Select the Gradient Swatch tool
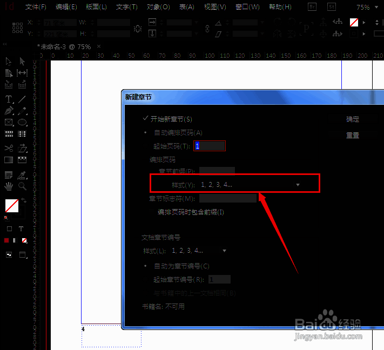 (9, 160)
